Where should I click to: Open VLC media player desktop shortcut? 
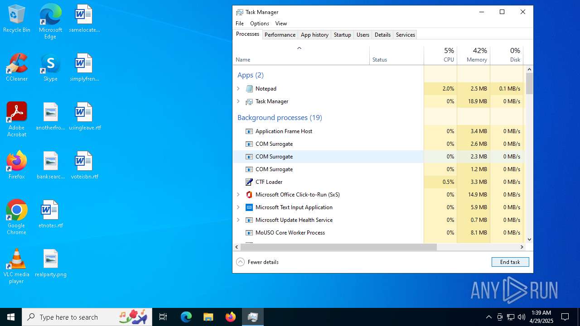(x=17, y=266)
